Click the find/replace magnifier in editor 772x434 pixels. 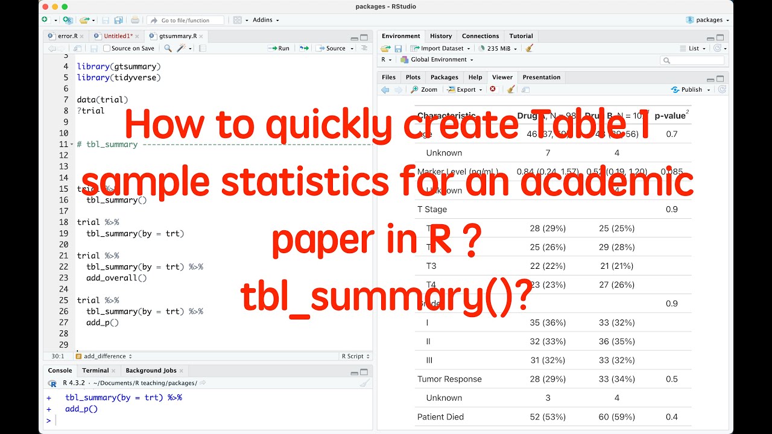pos(168,48)
